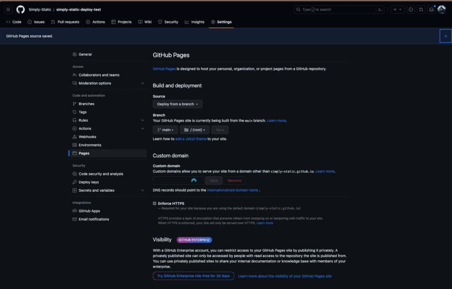Click the Collaborators and teams people icon
The height and width of the screenshot is (289, 452).
click(x=75, y=75)
